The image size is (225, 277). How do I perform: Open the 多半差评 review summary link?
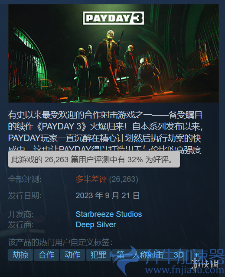pos(91,179)
